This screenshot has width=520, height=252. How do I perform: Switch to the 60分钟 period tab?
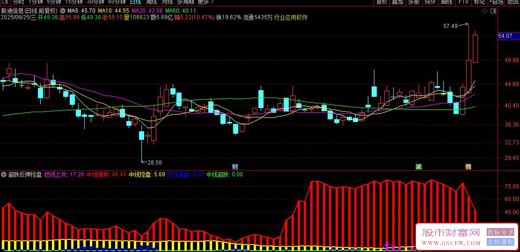coord(116,2)
